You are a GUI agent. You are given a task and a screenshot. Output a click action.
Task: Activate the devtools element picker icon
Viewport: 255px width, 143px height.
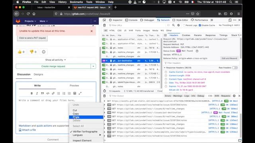click(x=104, y=20)
